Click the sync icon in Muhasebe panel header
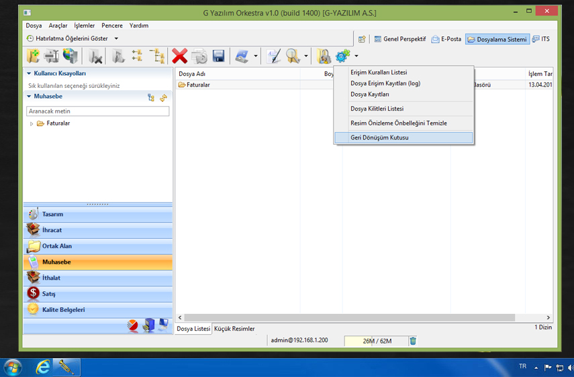Viewport: 574px width, 377px height. pyautogui.click(x=163, y=97)
